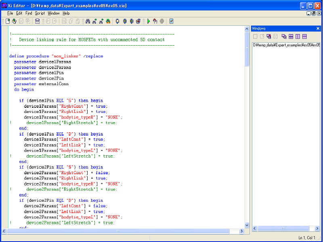Click the Cascade windows icon
Viewport: 323px width, 242px height.
click(x=284, y=36)
